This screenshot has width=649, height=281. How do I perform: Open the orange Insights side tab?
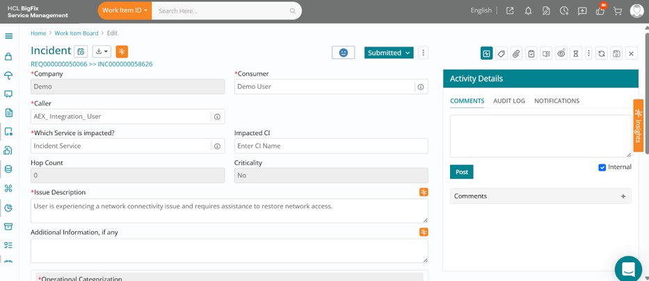(x=639, y=126)
